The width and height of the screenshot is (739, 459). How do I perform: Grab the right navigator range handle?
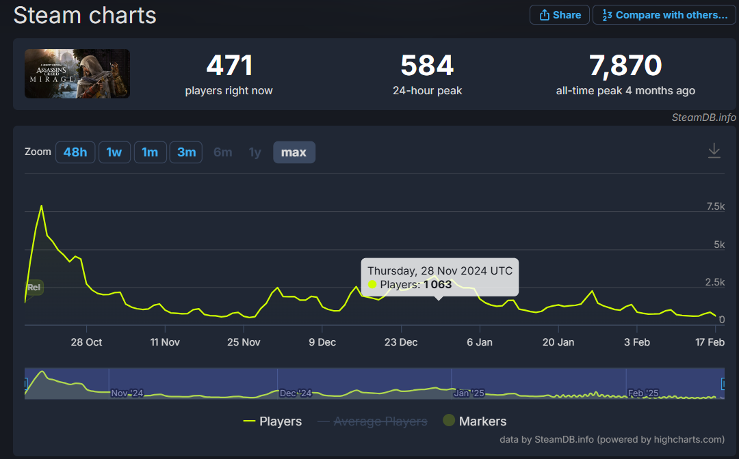[x=723, y=384]
